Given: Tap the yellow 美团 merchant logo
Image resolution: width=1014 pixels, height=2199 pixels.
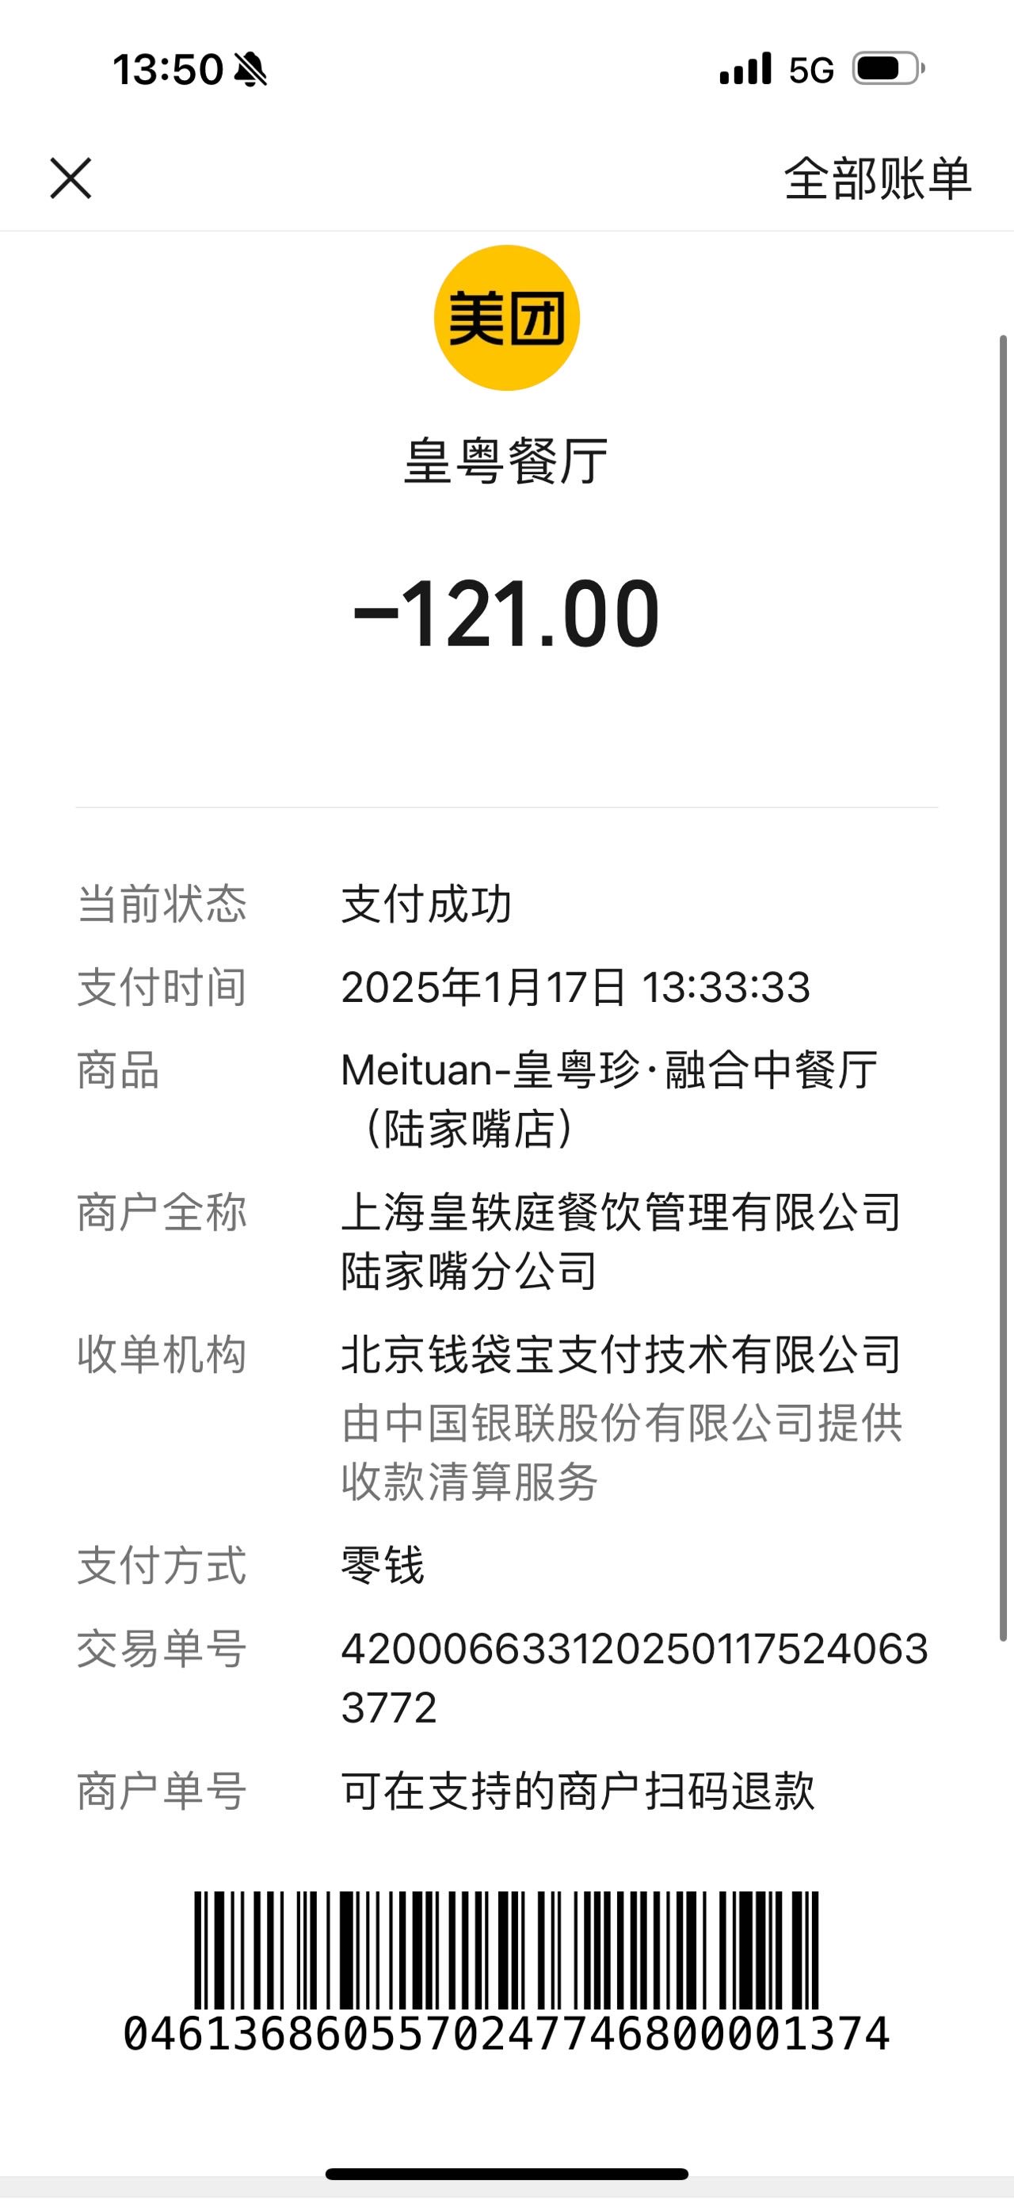Looking at the screenshot, I should (506, 318).
